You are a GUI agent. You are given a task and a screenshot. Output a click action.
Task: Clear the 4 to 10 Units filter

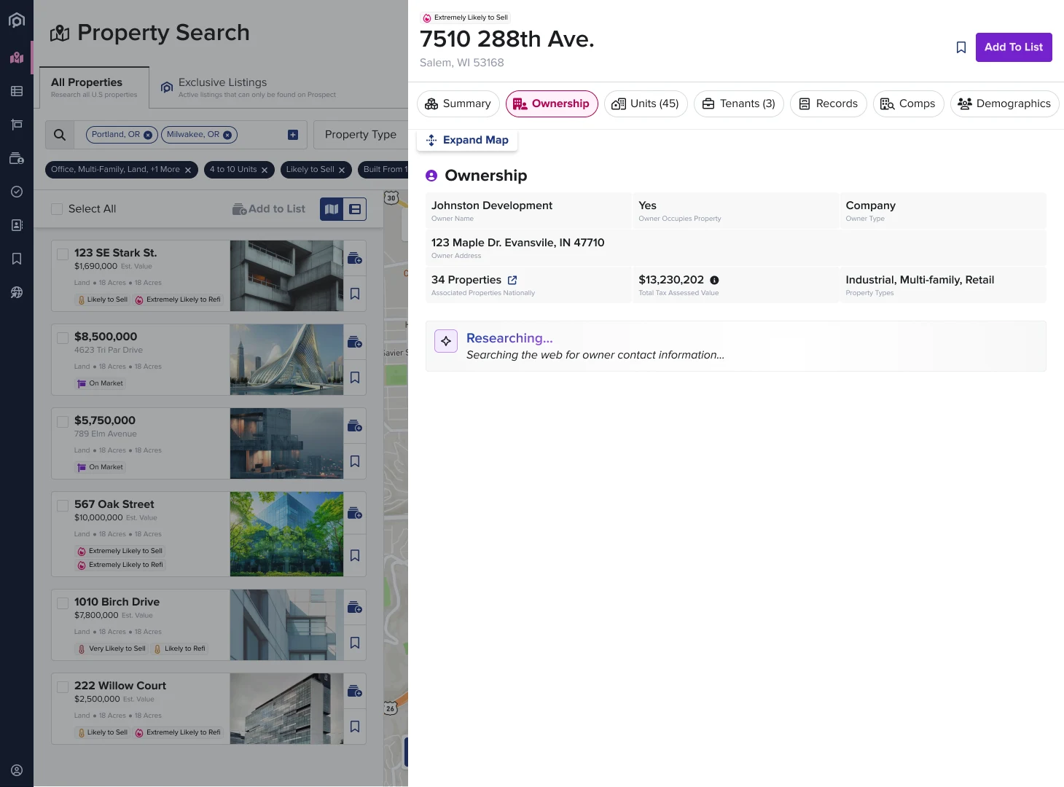pos(265,170)
